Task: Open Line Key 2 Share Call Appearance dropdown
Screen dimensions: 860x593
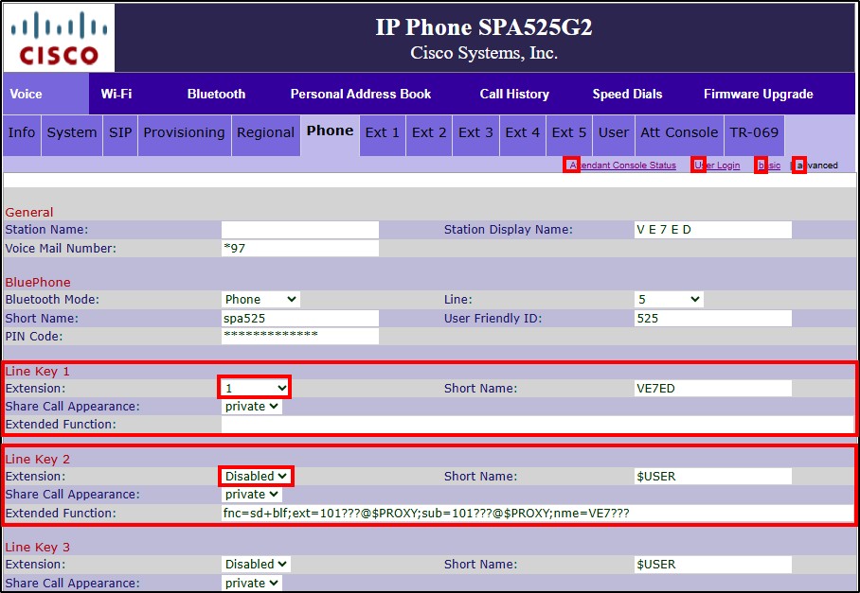Action: (252, 495)
